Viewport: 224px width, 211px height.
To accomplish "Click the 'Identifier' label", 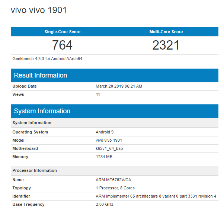I will click(x=21, y=196).
